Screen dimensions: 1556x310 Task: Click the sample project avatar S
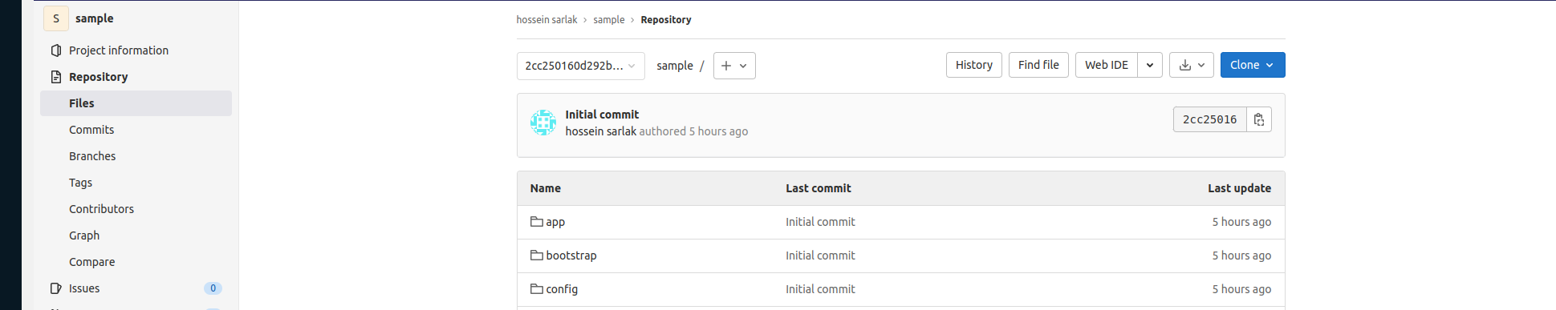pyautogui.click(x=56, y=18)
